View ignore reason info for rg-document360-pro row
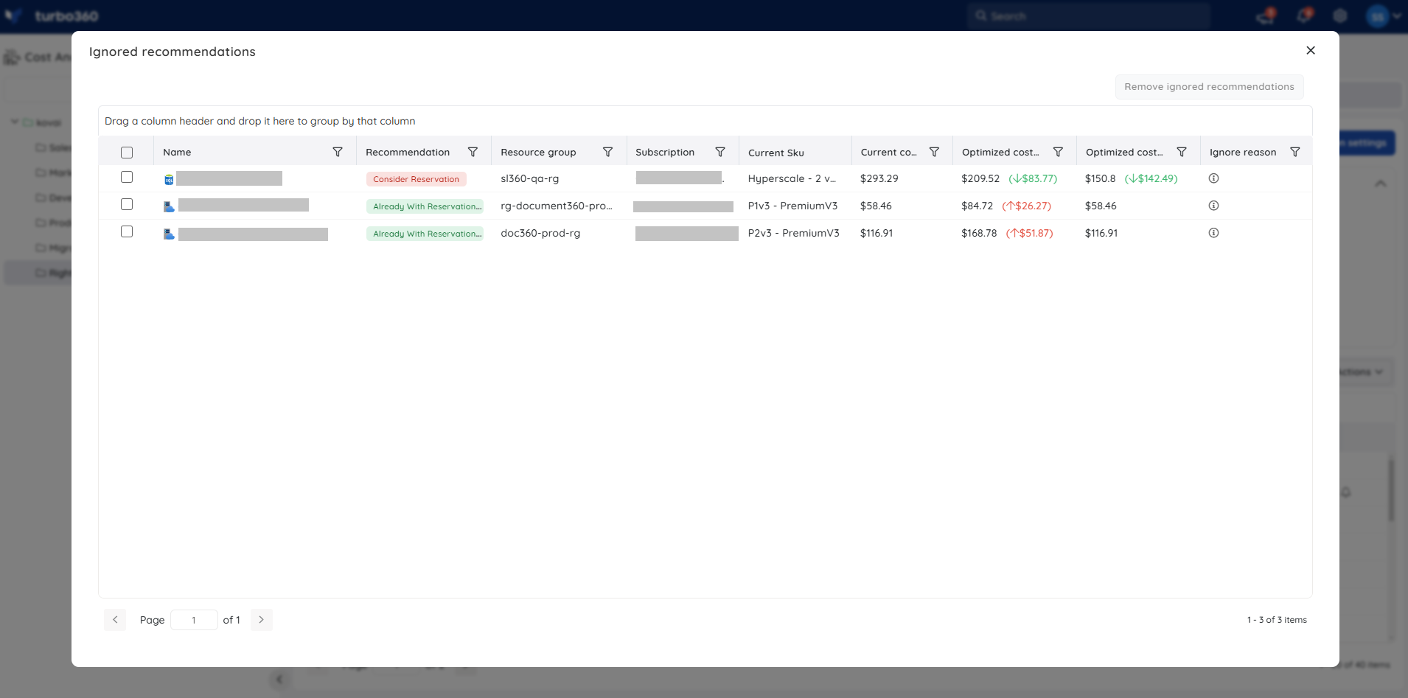Viewport: 1408px width, 698px height. tap(1213, 206)
